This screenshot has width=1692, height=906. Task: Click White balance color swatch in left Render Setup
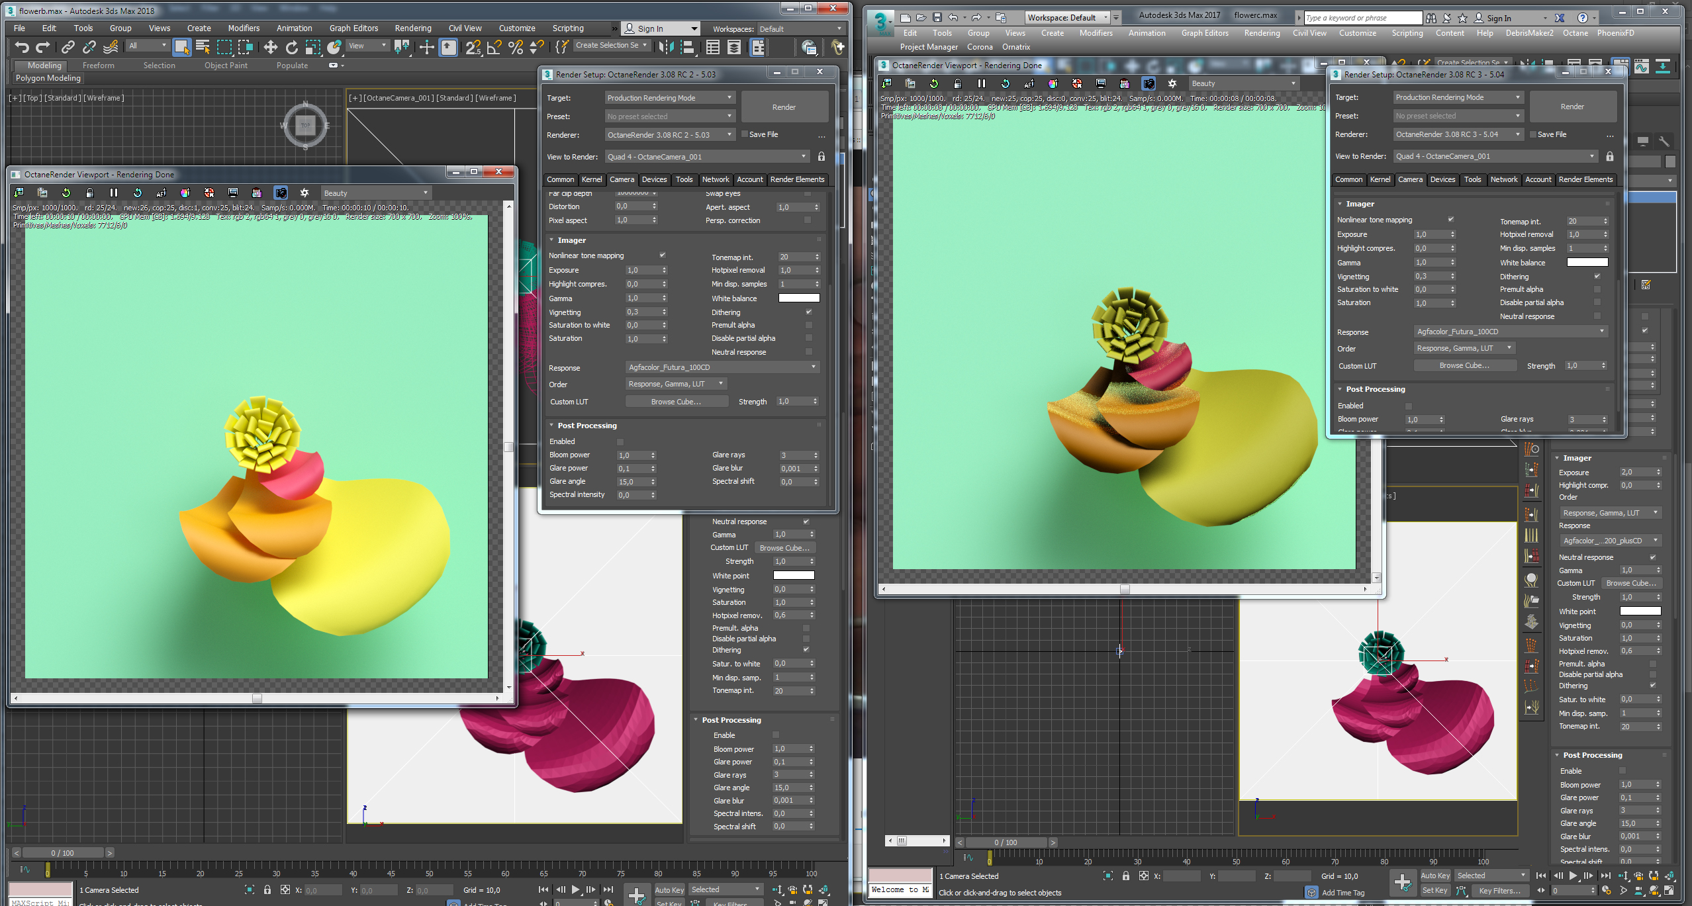tap(798, 298)
